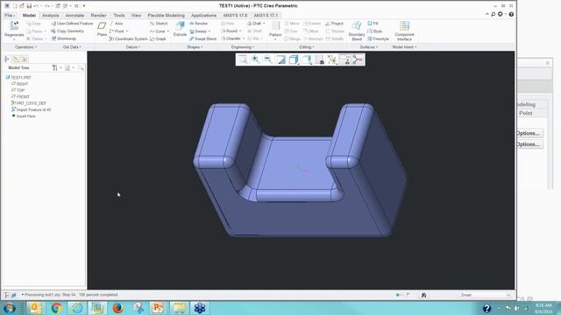Expand the Model Intent group dropdown
The image size is (561, 315).
click(x=404, y=47)
